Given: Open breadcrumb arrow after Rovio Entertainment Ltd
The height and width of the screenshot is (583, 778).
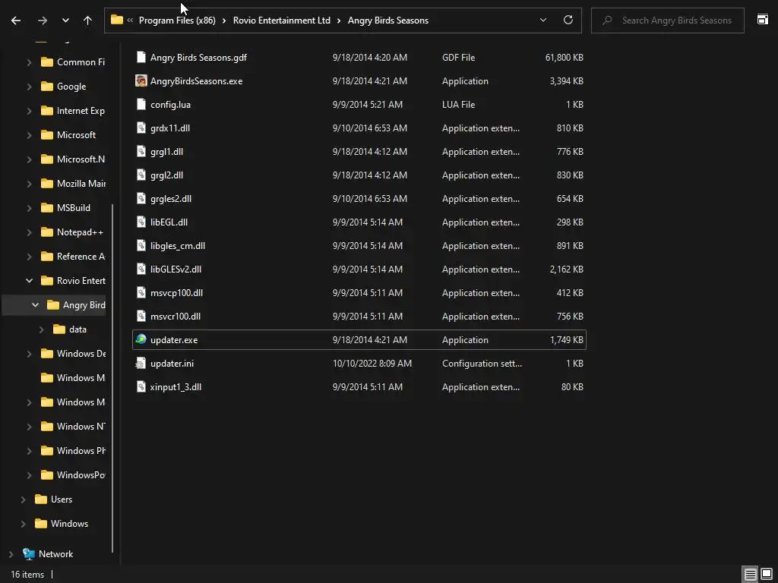Looking at the screenshot, I should click(x=339, y=20).
